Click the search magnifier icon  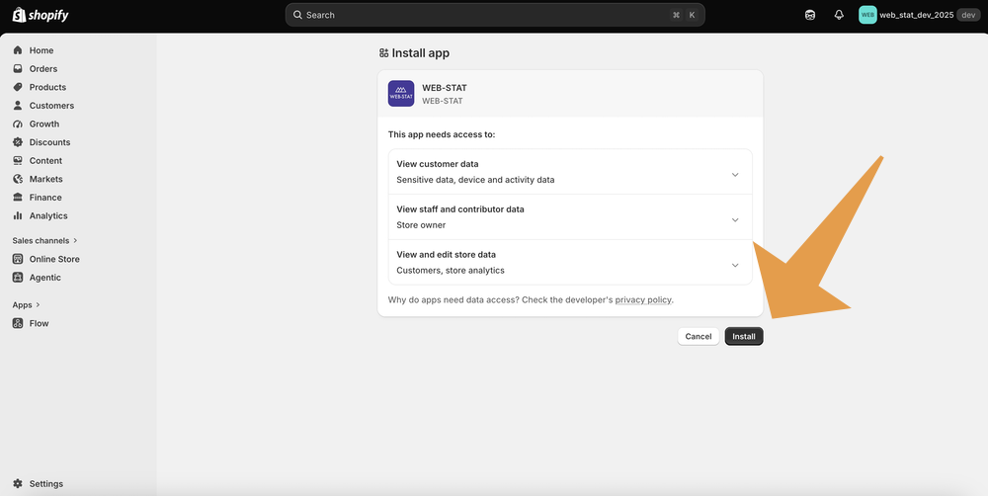pyautogui.click(x=298, y=15)
